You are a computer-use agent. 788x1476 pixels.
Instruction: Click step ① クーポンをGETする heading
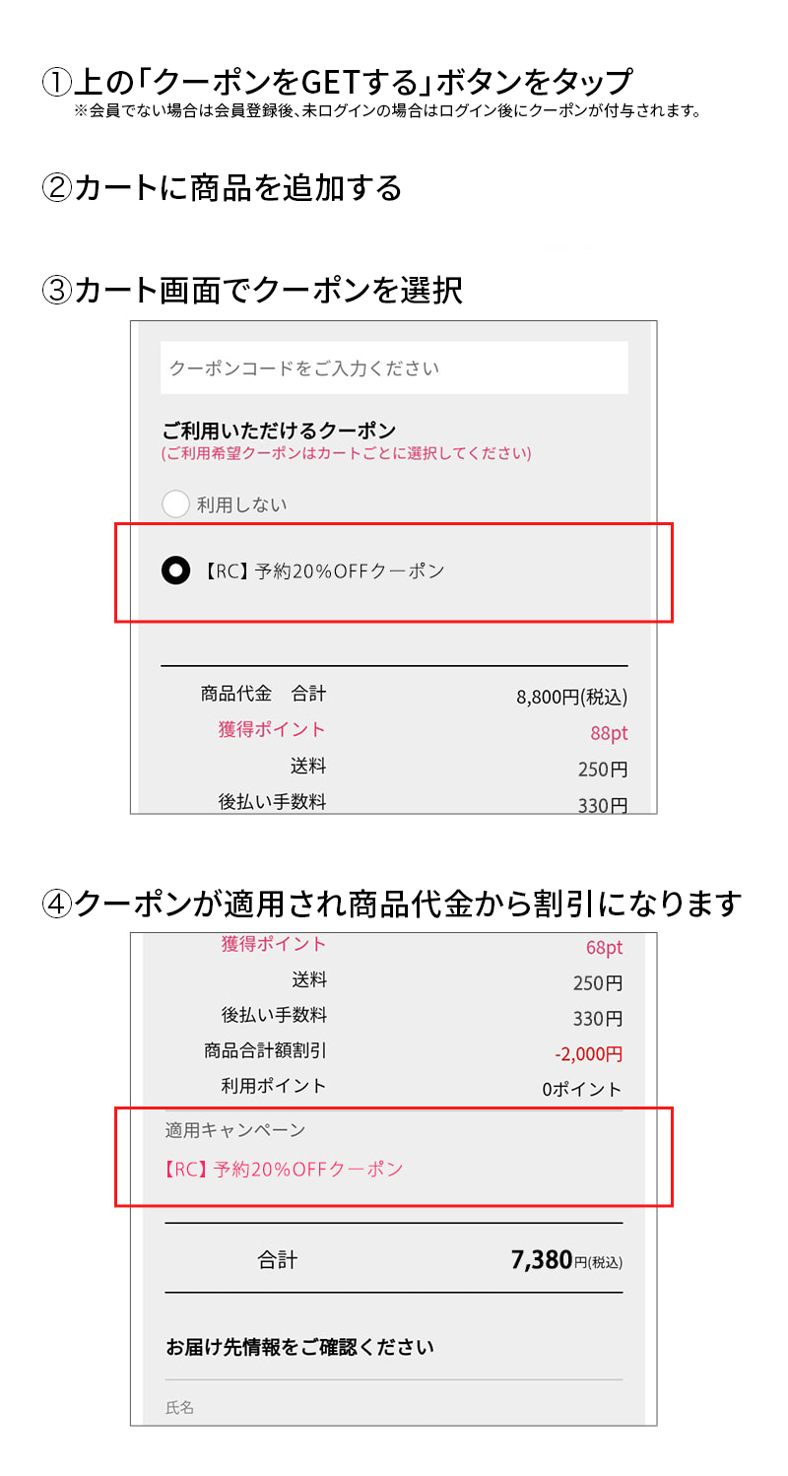[337, 81]
